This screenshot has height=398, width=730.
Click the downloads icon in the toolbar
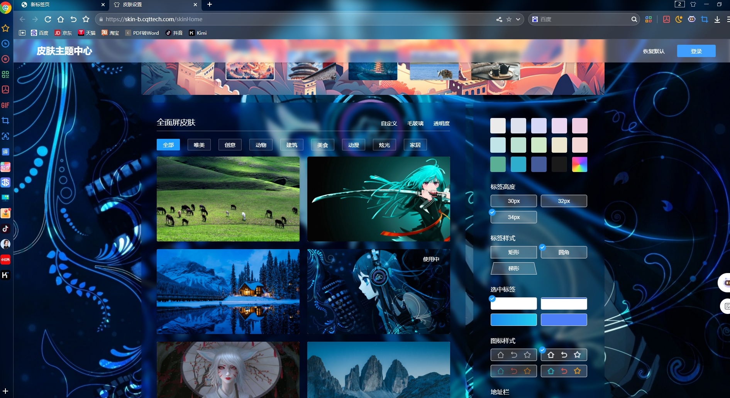pos(717,19)
